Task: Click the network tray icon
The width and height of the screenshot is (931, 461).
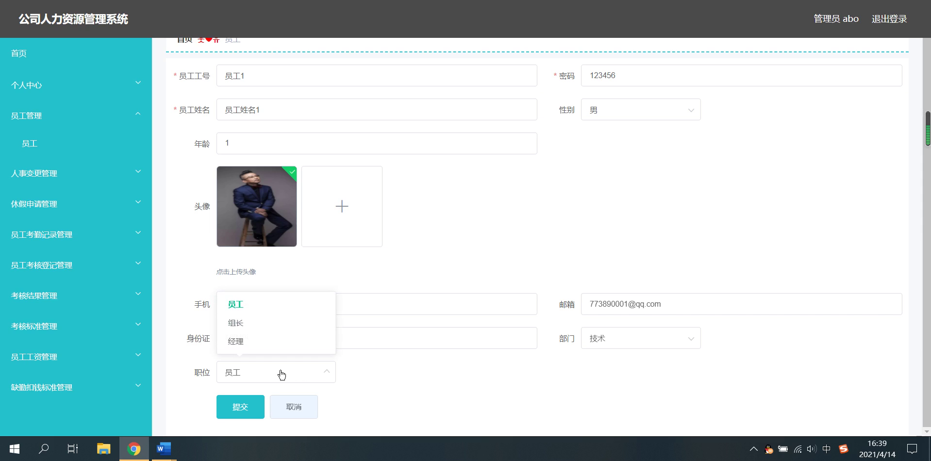Action: (798, 449)
